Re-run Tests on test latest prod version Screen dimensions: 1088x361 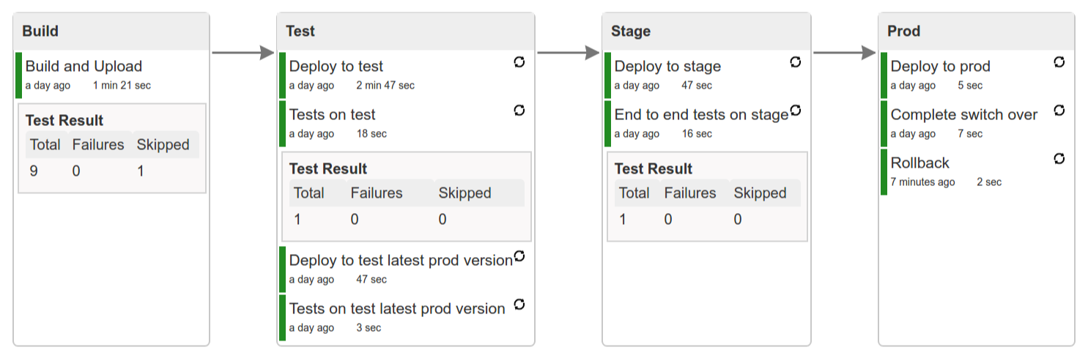(519, 304)
